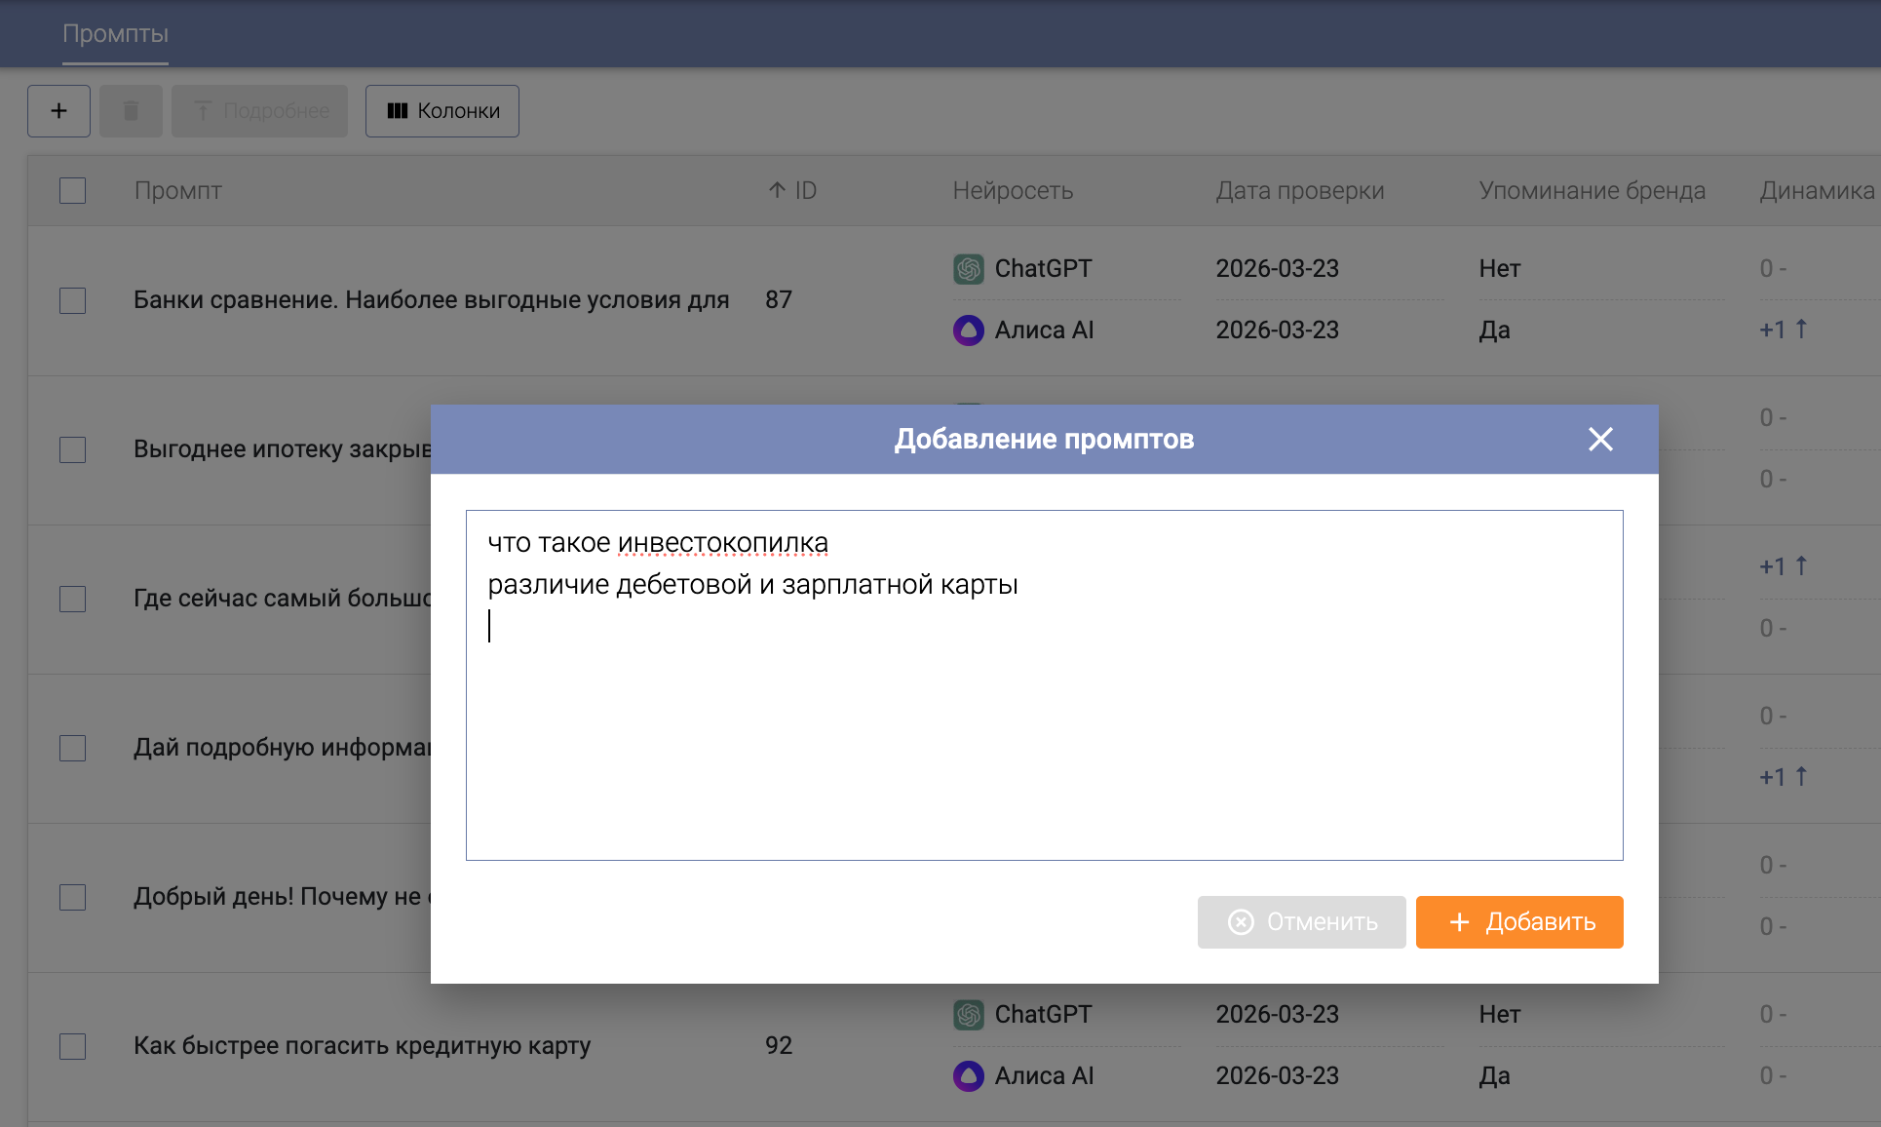Click the Алиса AI icon in first row

point(968,330)
